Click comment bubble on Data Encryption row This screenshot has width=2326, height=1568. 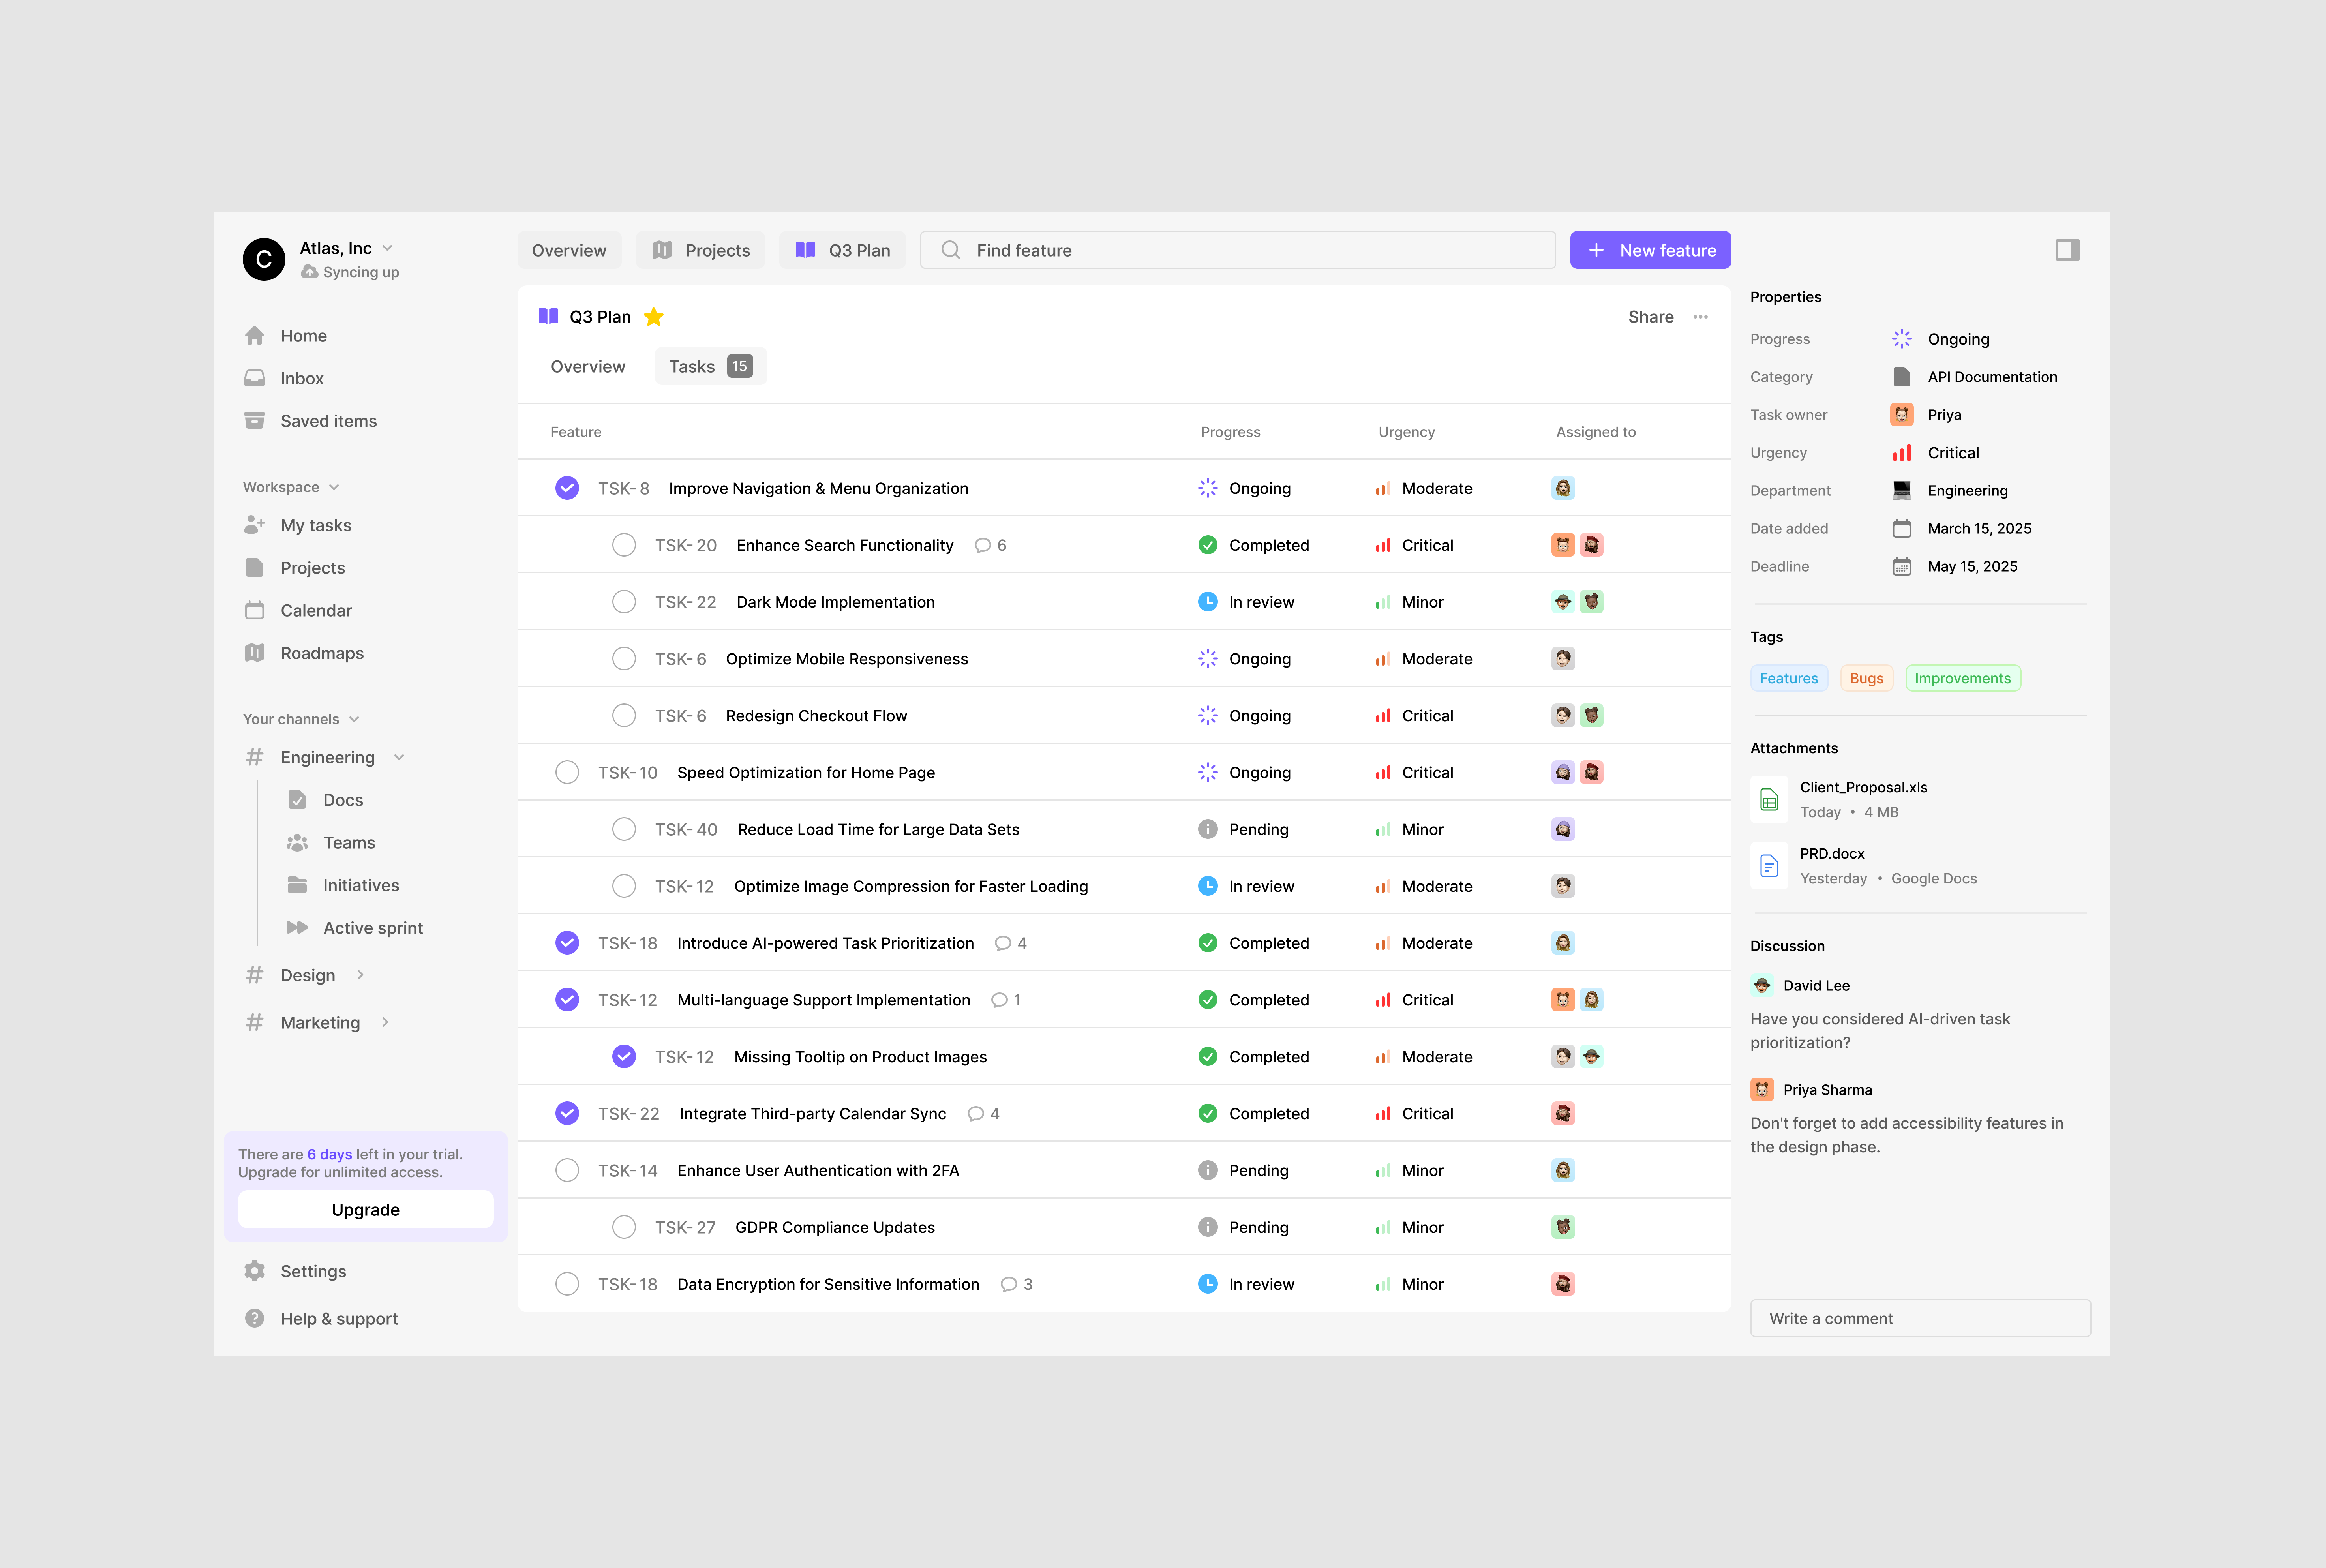click(1009, 1285)
